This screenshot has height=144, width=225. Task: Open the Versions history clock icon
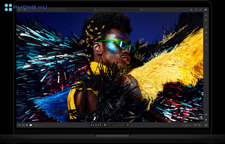pyautogui.click(x=206, y=44)
